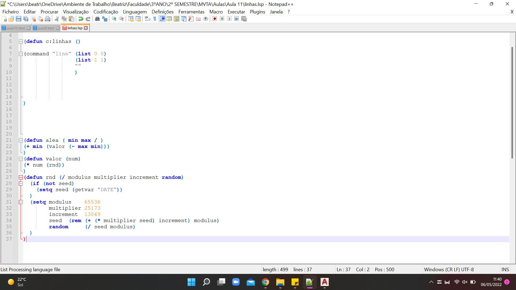Undo the last edit
Viewport: 516px width, 290px height.
(x=81, y=19)
